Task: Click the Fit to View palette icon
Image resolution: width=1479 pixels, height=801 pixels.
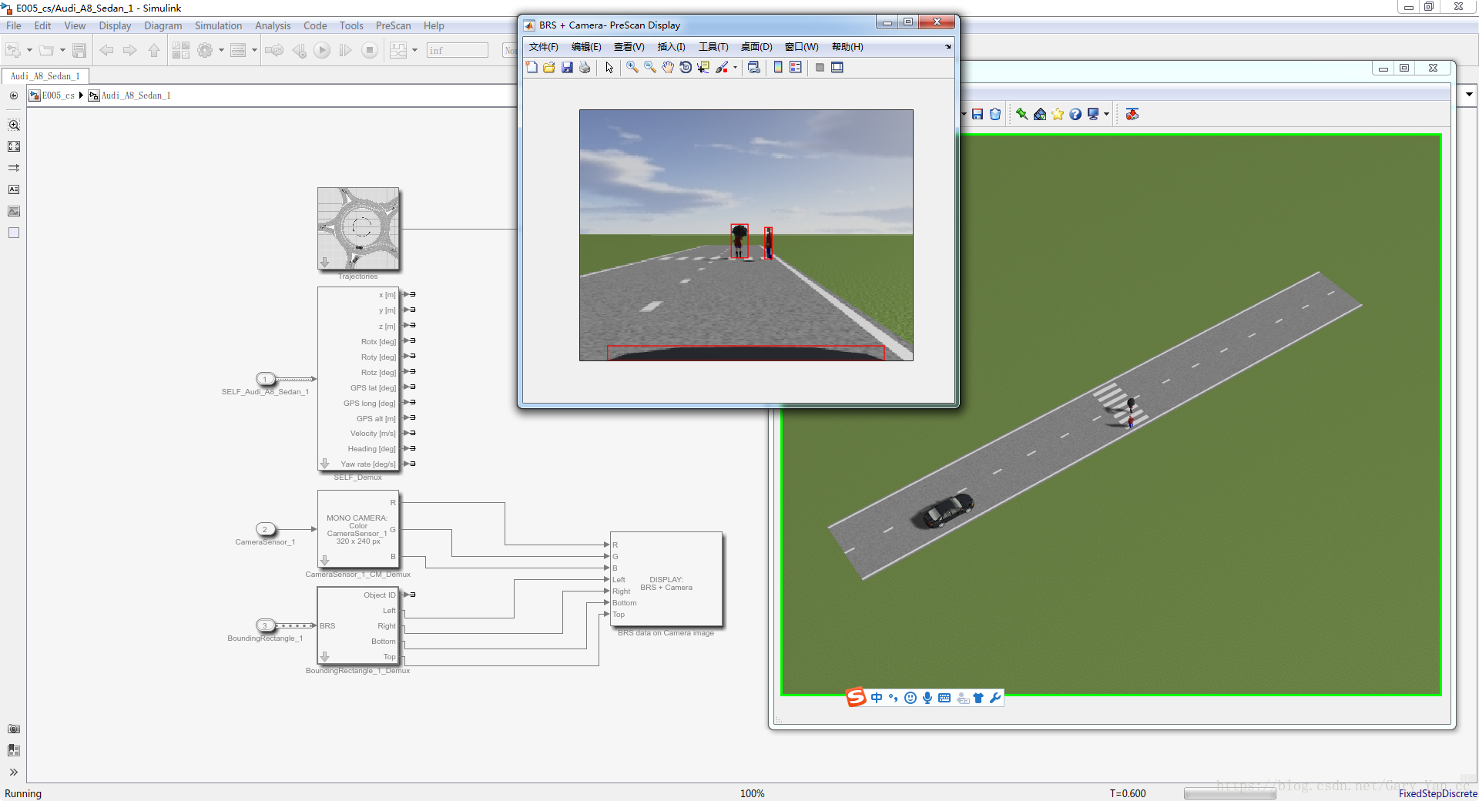Action: [14, 146]
